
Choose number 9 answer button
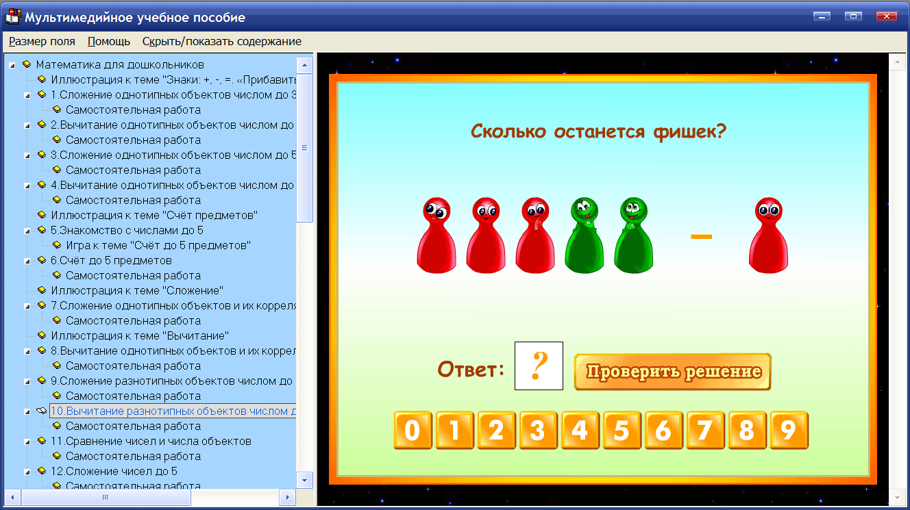click(789, 431)
